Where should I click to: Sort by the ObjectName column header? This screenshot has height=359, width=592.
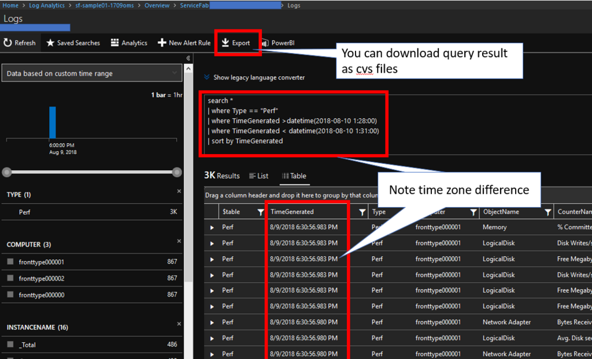point(501,212)
